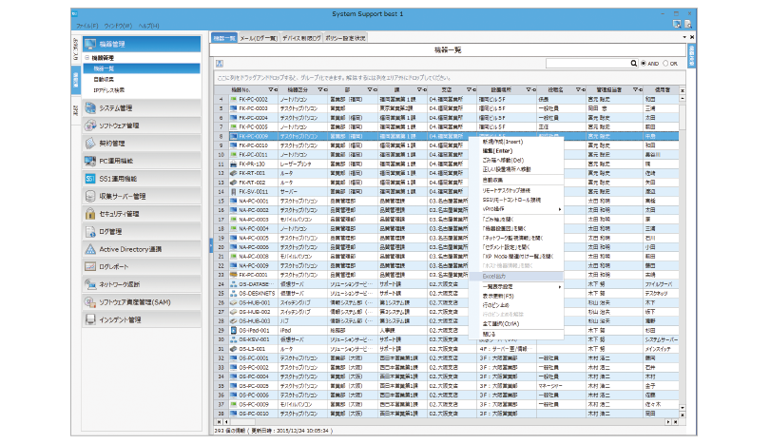770x444 pixels.
Task: Open the Contract management (契約管理) sidebar section
Action: (142, 144)
